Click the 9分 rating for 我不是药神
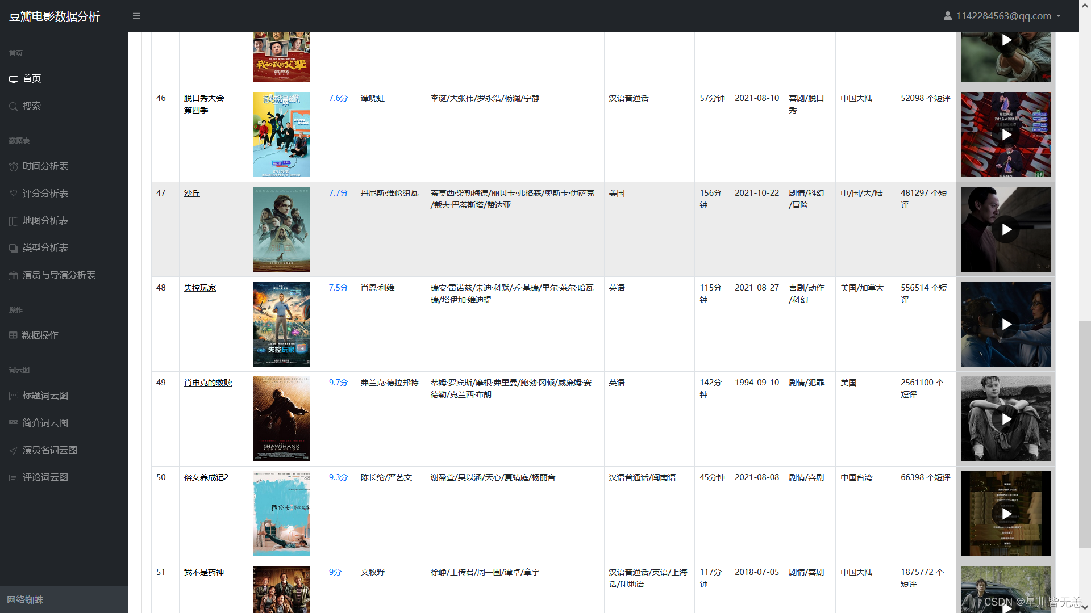Image resolution: width=1091 pixels, height=613 pixels. pos(335,572)
